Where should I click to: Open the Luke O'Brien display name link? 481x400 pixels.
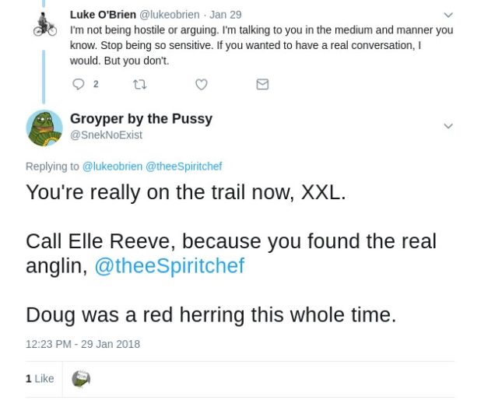click(x=103, y=15)
